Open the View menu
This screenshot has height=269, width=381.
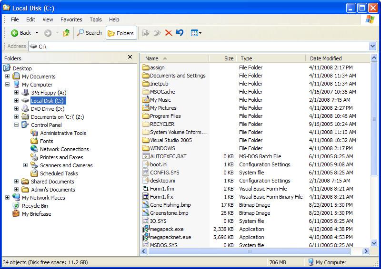coord(48,19)
